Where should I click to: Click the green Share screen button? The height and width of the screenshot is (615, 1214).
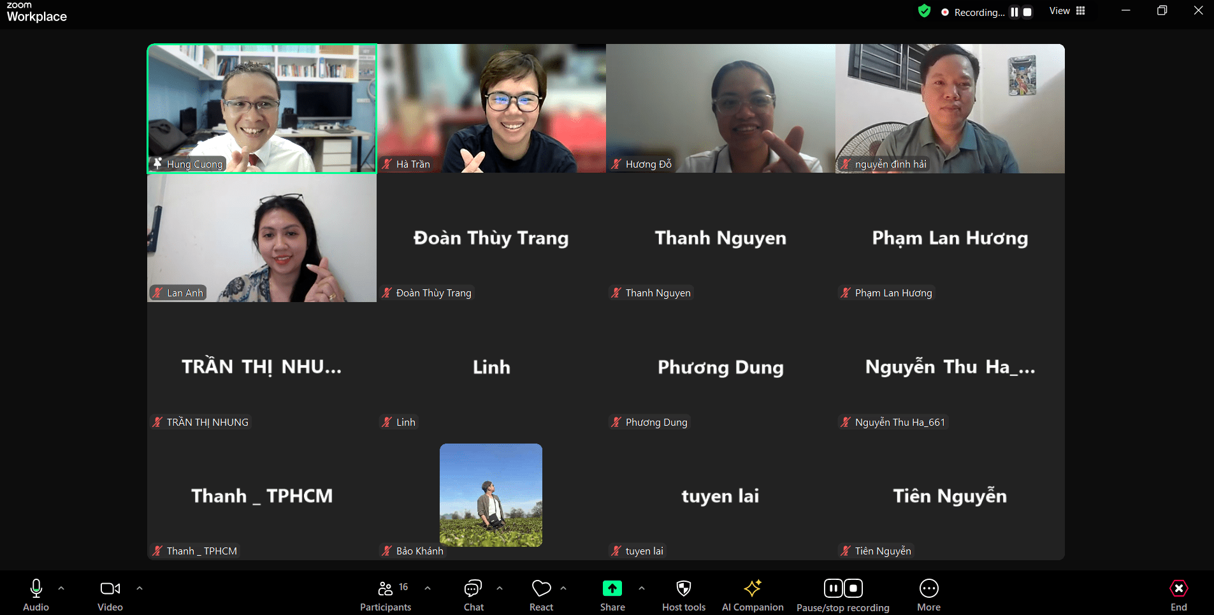pyautogui.click(x=612, y=588)
